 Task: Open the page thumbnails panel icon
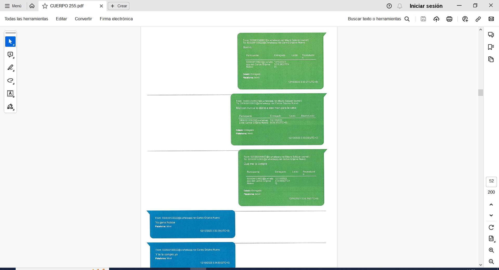pyautogui.click(x=491, y=59)
